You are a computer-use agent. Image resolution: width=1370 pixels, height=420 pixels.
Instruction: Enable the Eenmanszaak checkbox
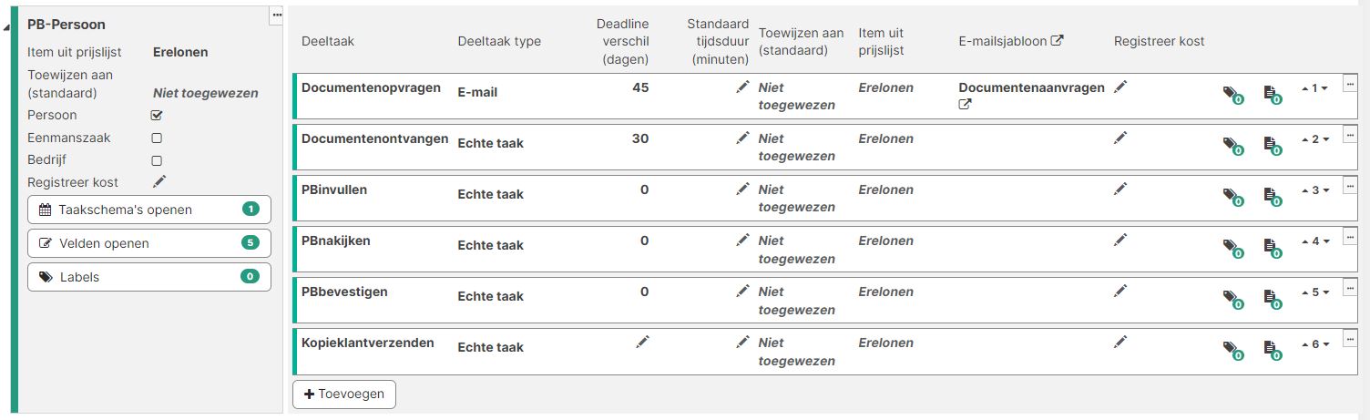157,138
